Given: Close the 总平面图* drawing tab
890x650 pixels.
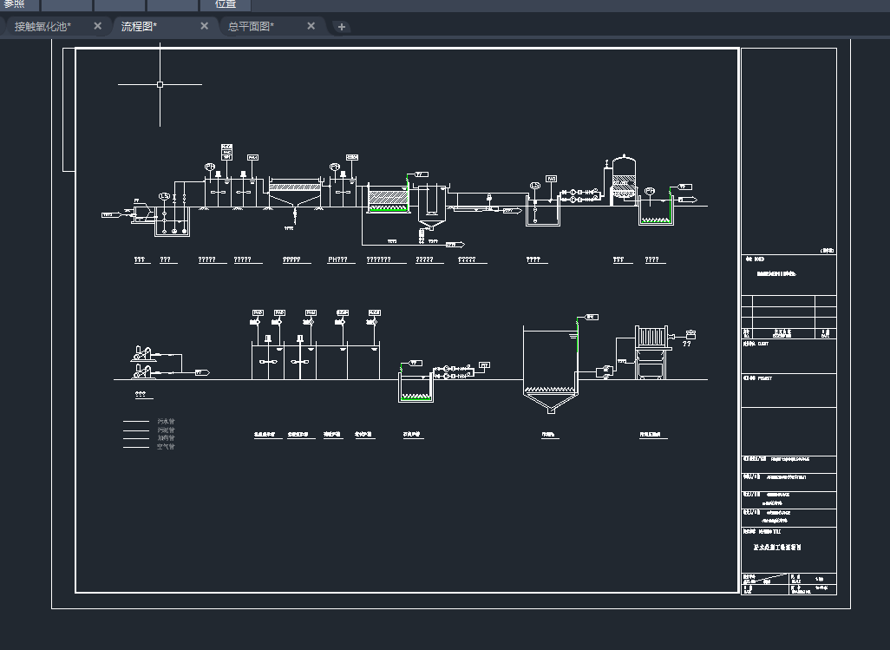Looking at the screenshot, I should point(311,26).
